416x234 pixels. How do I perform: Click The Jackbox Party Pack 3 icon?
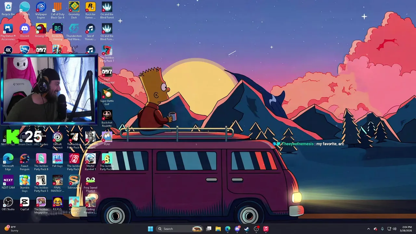coord(41,184)
